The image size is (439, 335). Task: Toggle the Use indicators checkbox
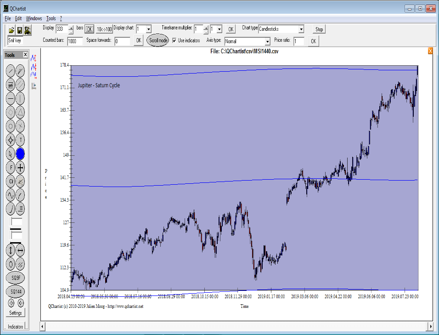174,40
